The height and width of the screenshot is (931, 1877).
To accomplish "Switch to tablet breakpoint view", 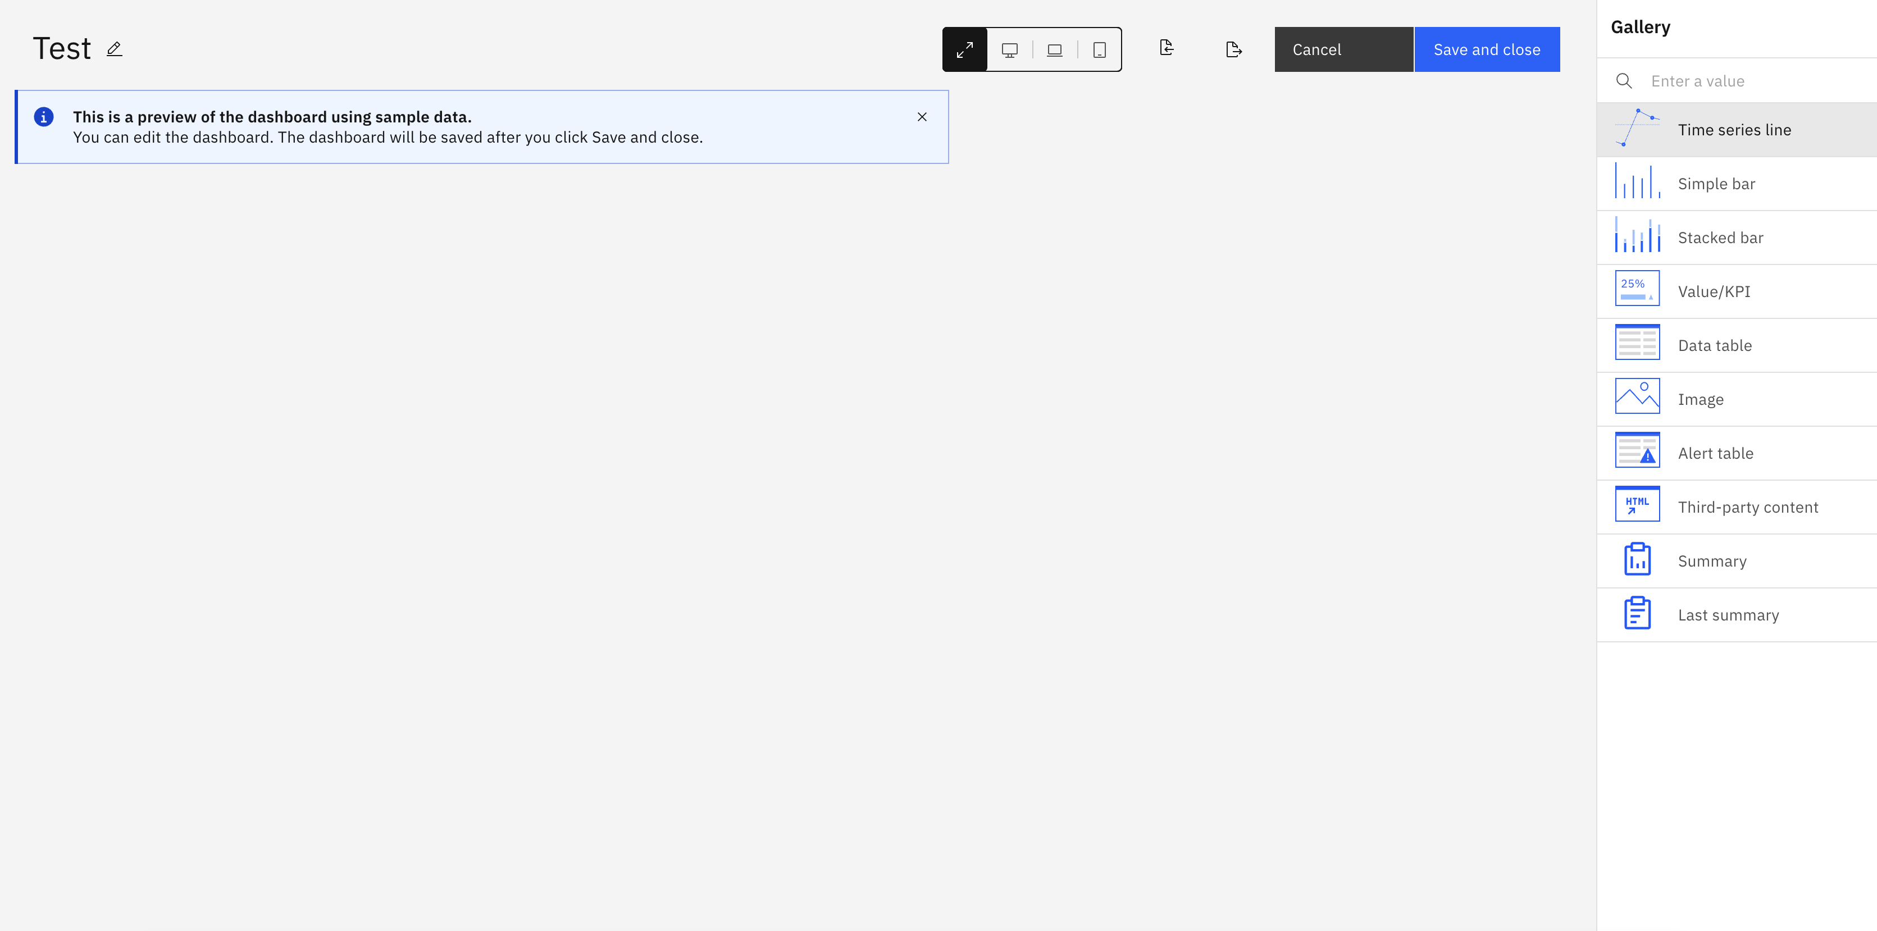I will pyautogui.click(x=1100, y=49).
